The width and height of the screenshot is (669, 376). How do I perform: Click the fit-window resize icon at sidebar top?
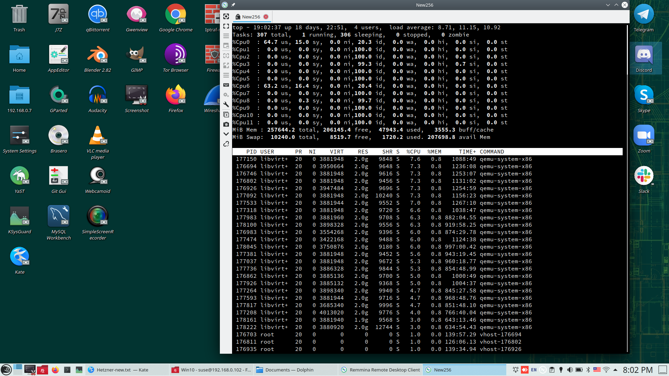pos(226,16)
